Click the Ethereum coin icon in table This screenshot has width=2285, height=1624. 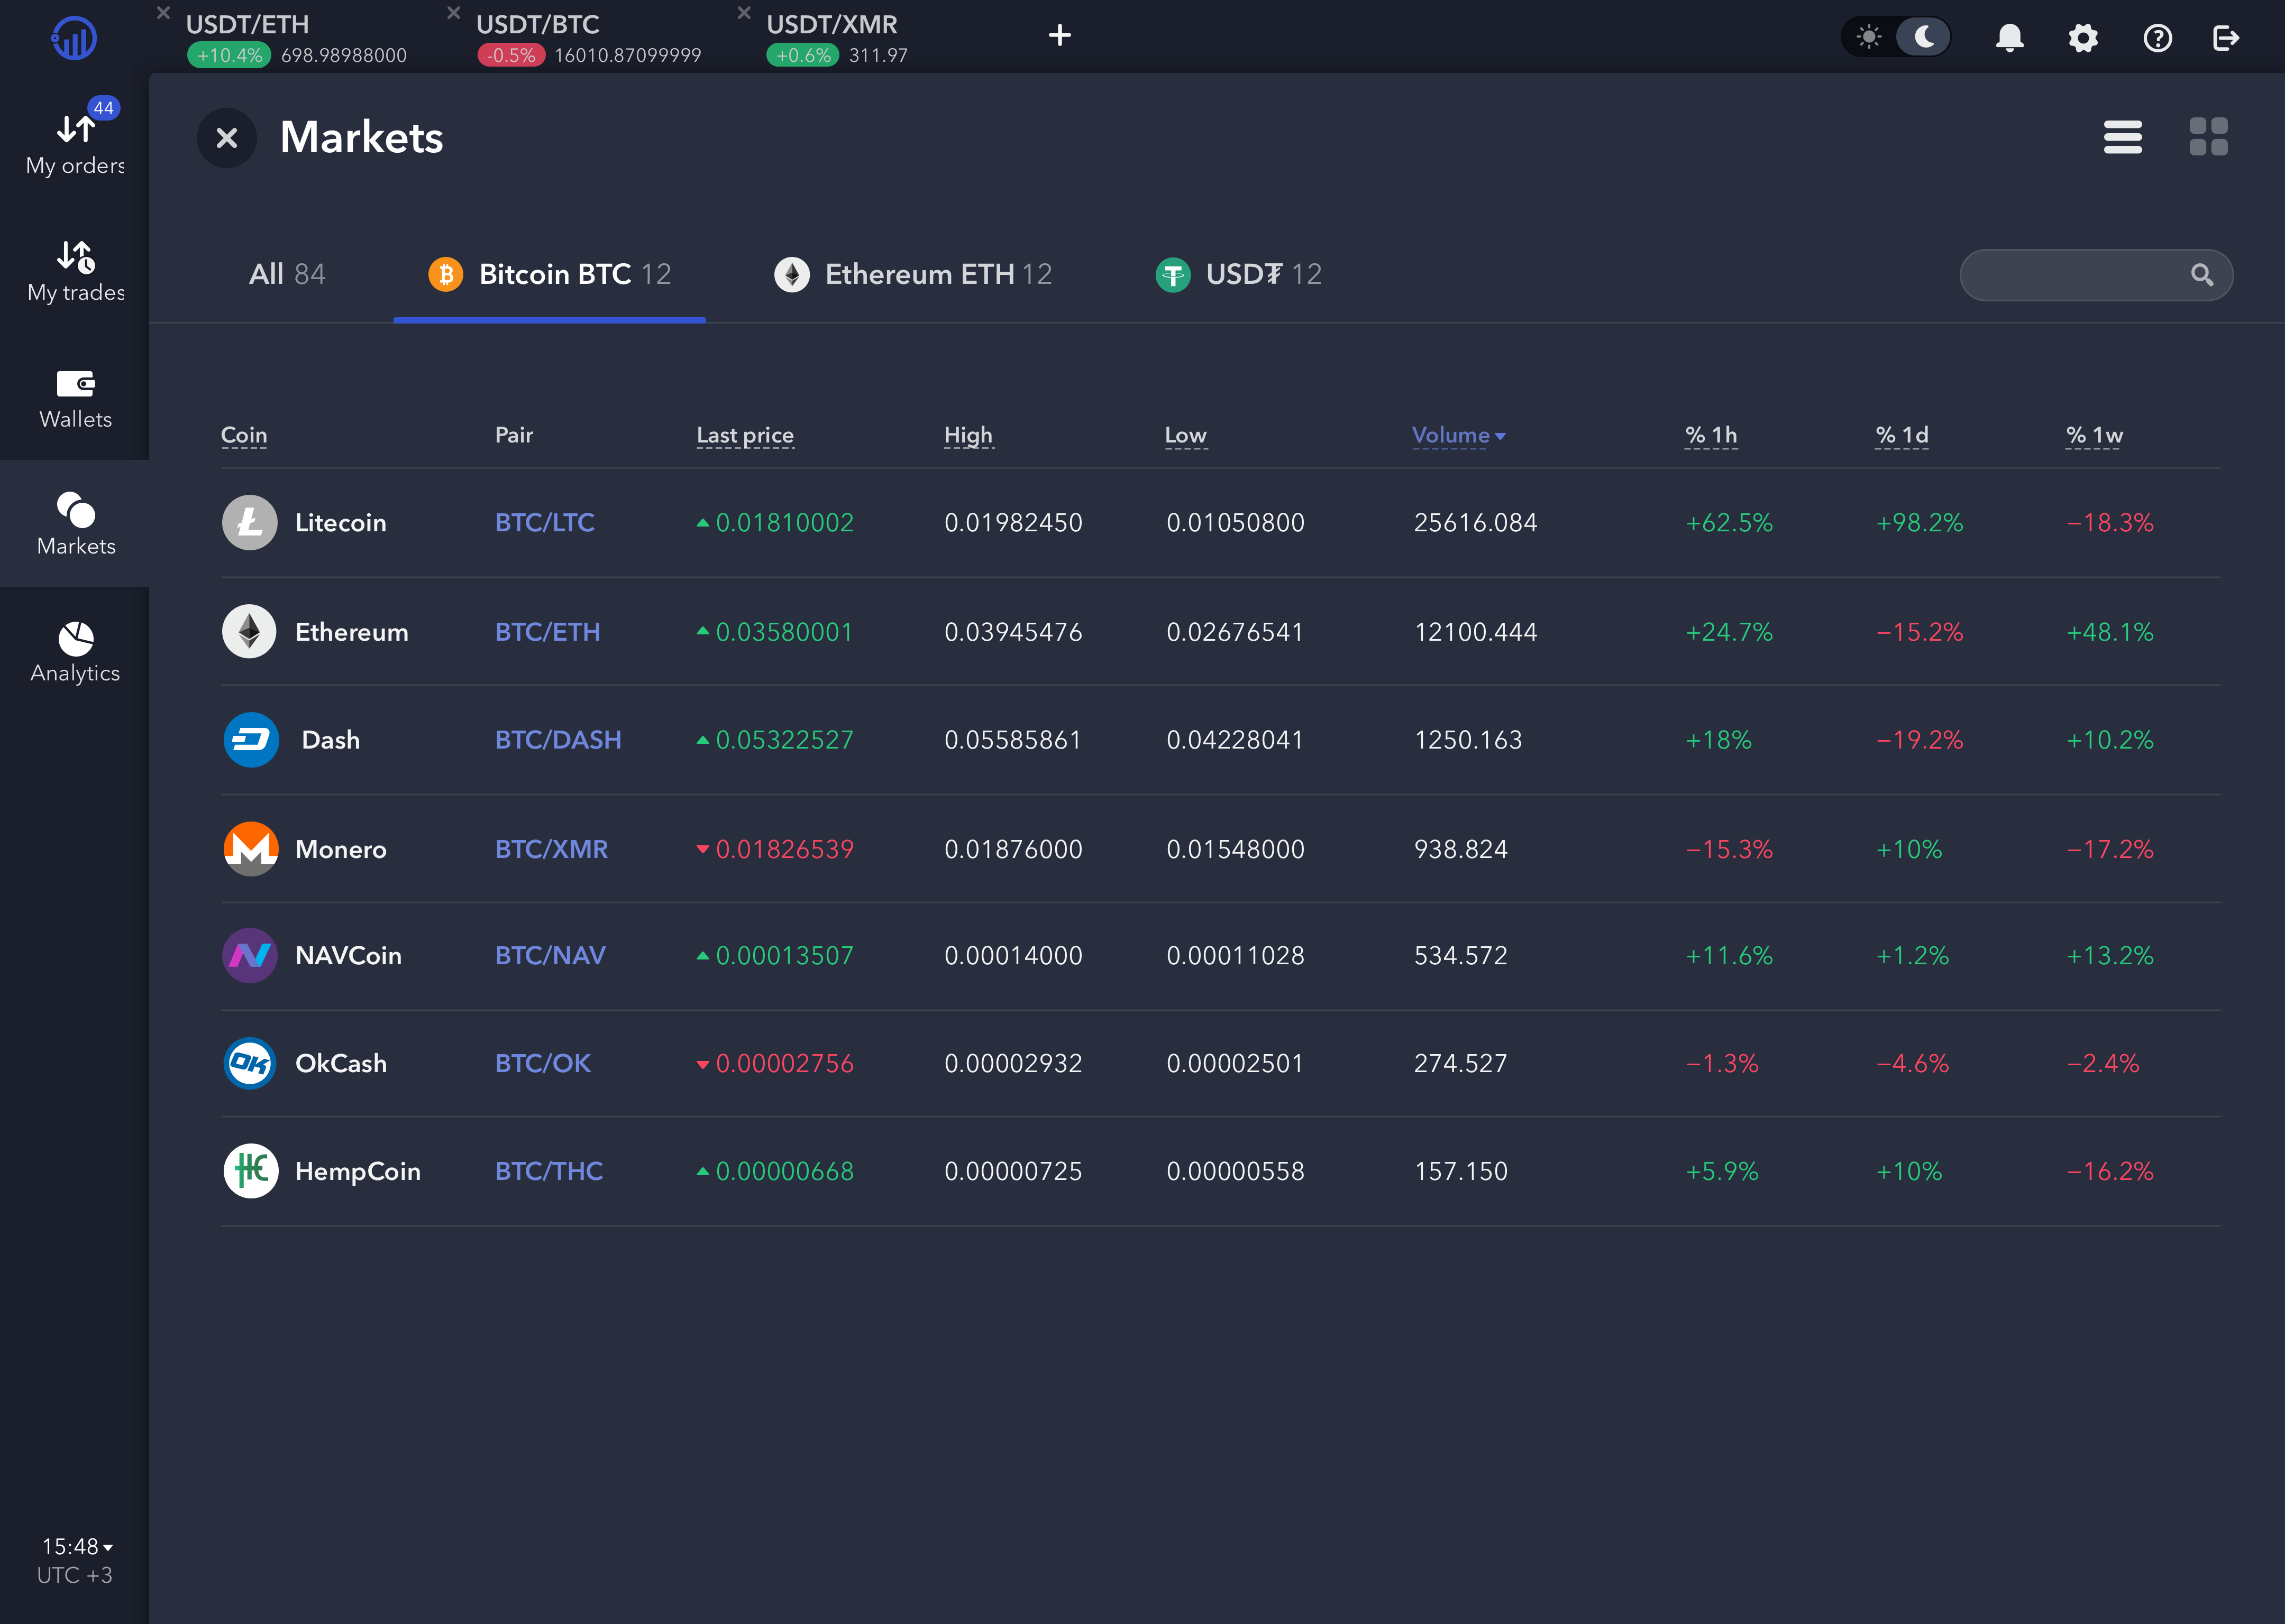pos(249,631)
